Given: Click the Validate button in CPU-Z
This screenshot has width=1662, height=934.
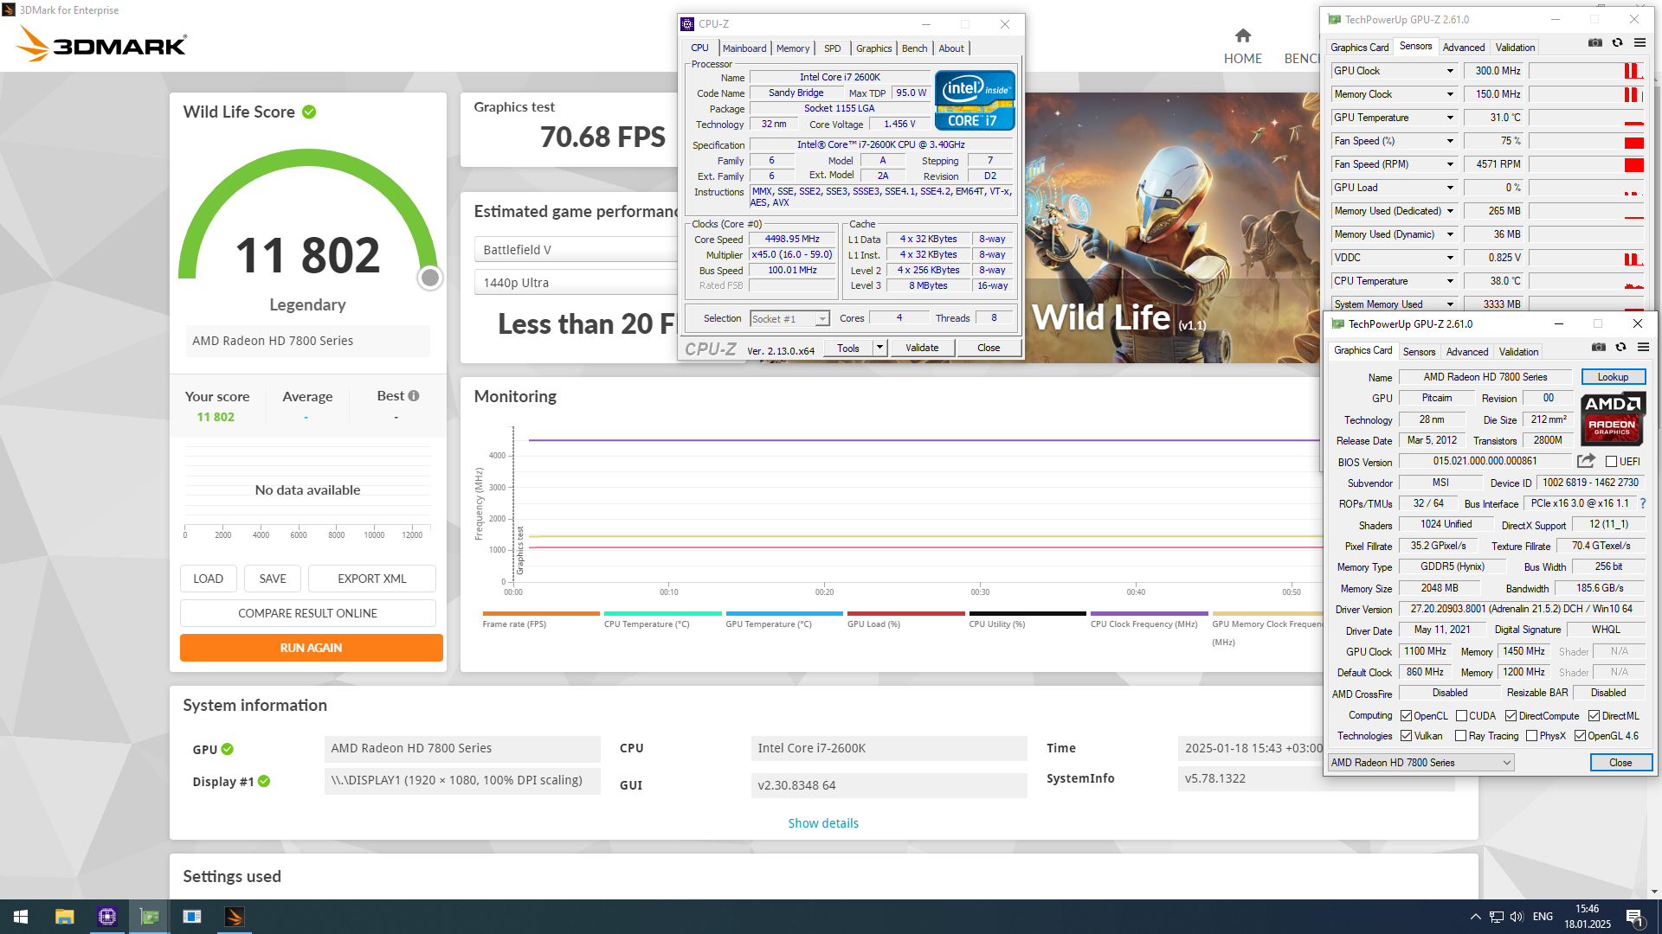Looking at the screenshot, I should (922, 348).
